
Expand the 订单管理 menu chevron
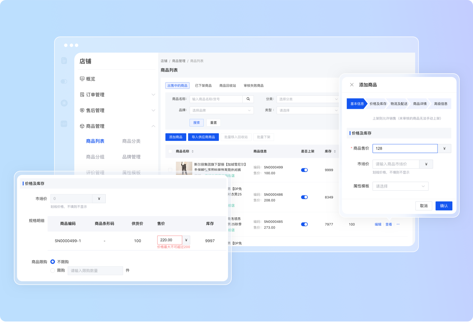[x=153, y=95]
